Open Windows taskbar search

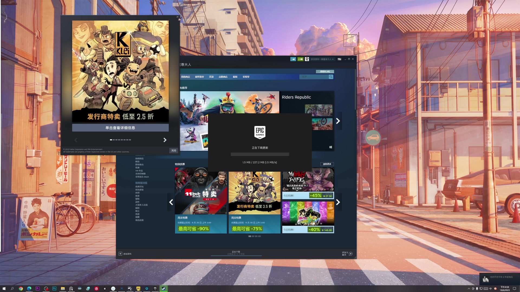pos(12,288)
